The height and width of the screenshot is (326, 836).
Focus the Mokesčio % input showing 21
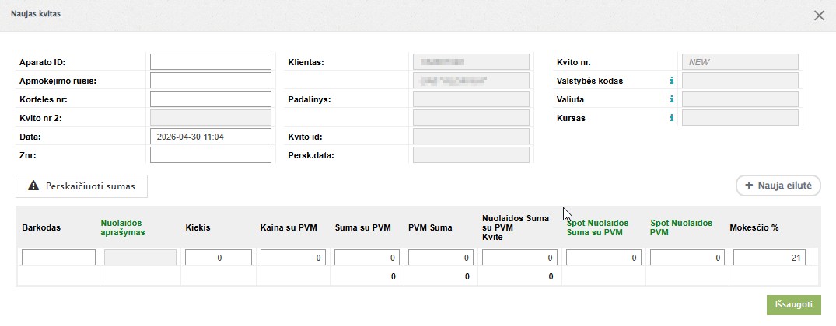click(x=769, y=258)
